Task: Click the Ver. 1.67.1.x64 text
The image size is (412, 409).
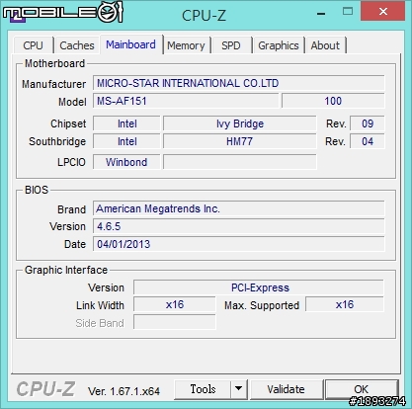Action: pos(124,391)
